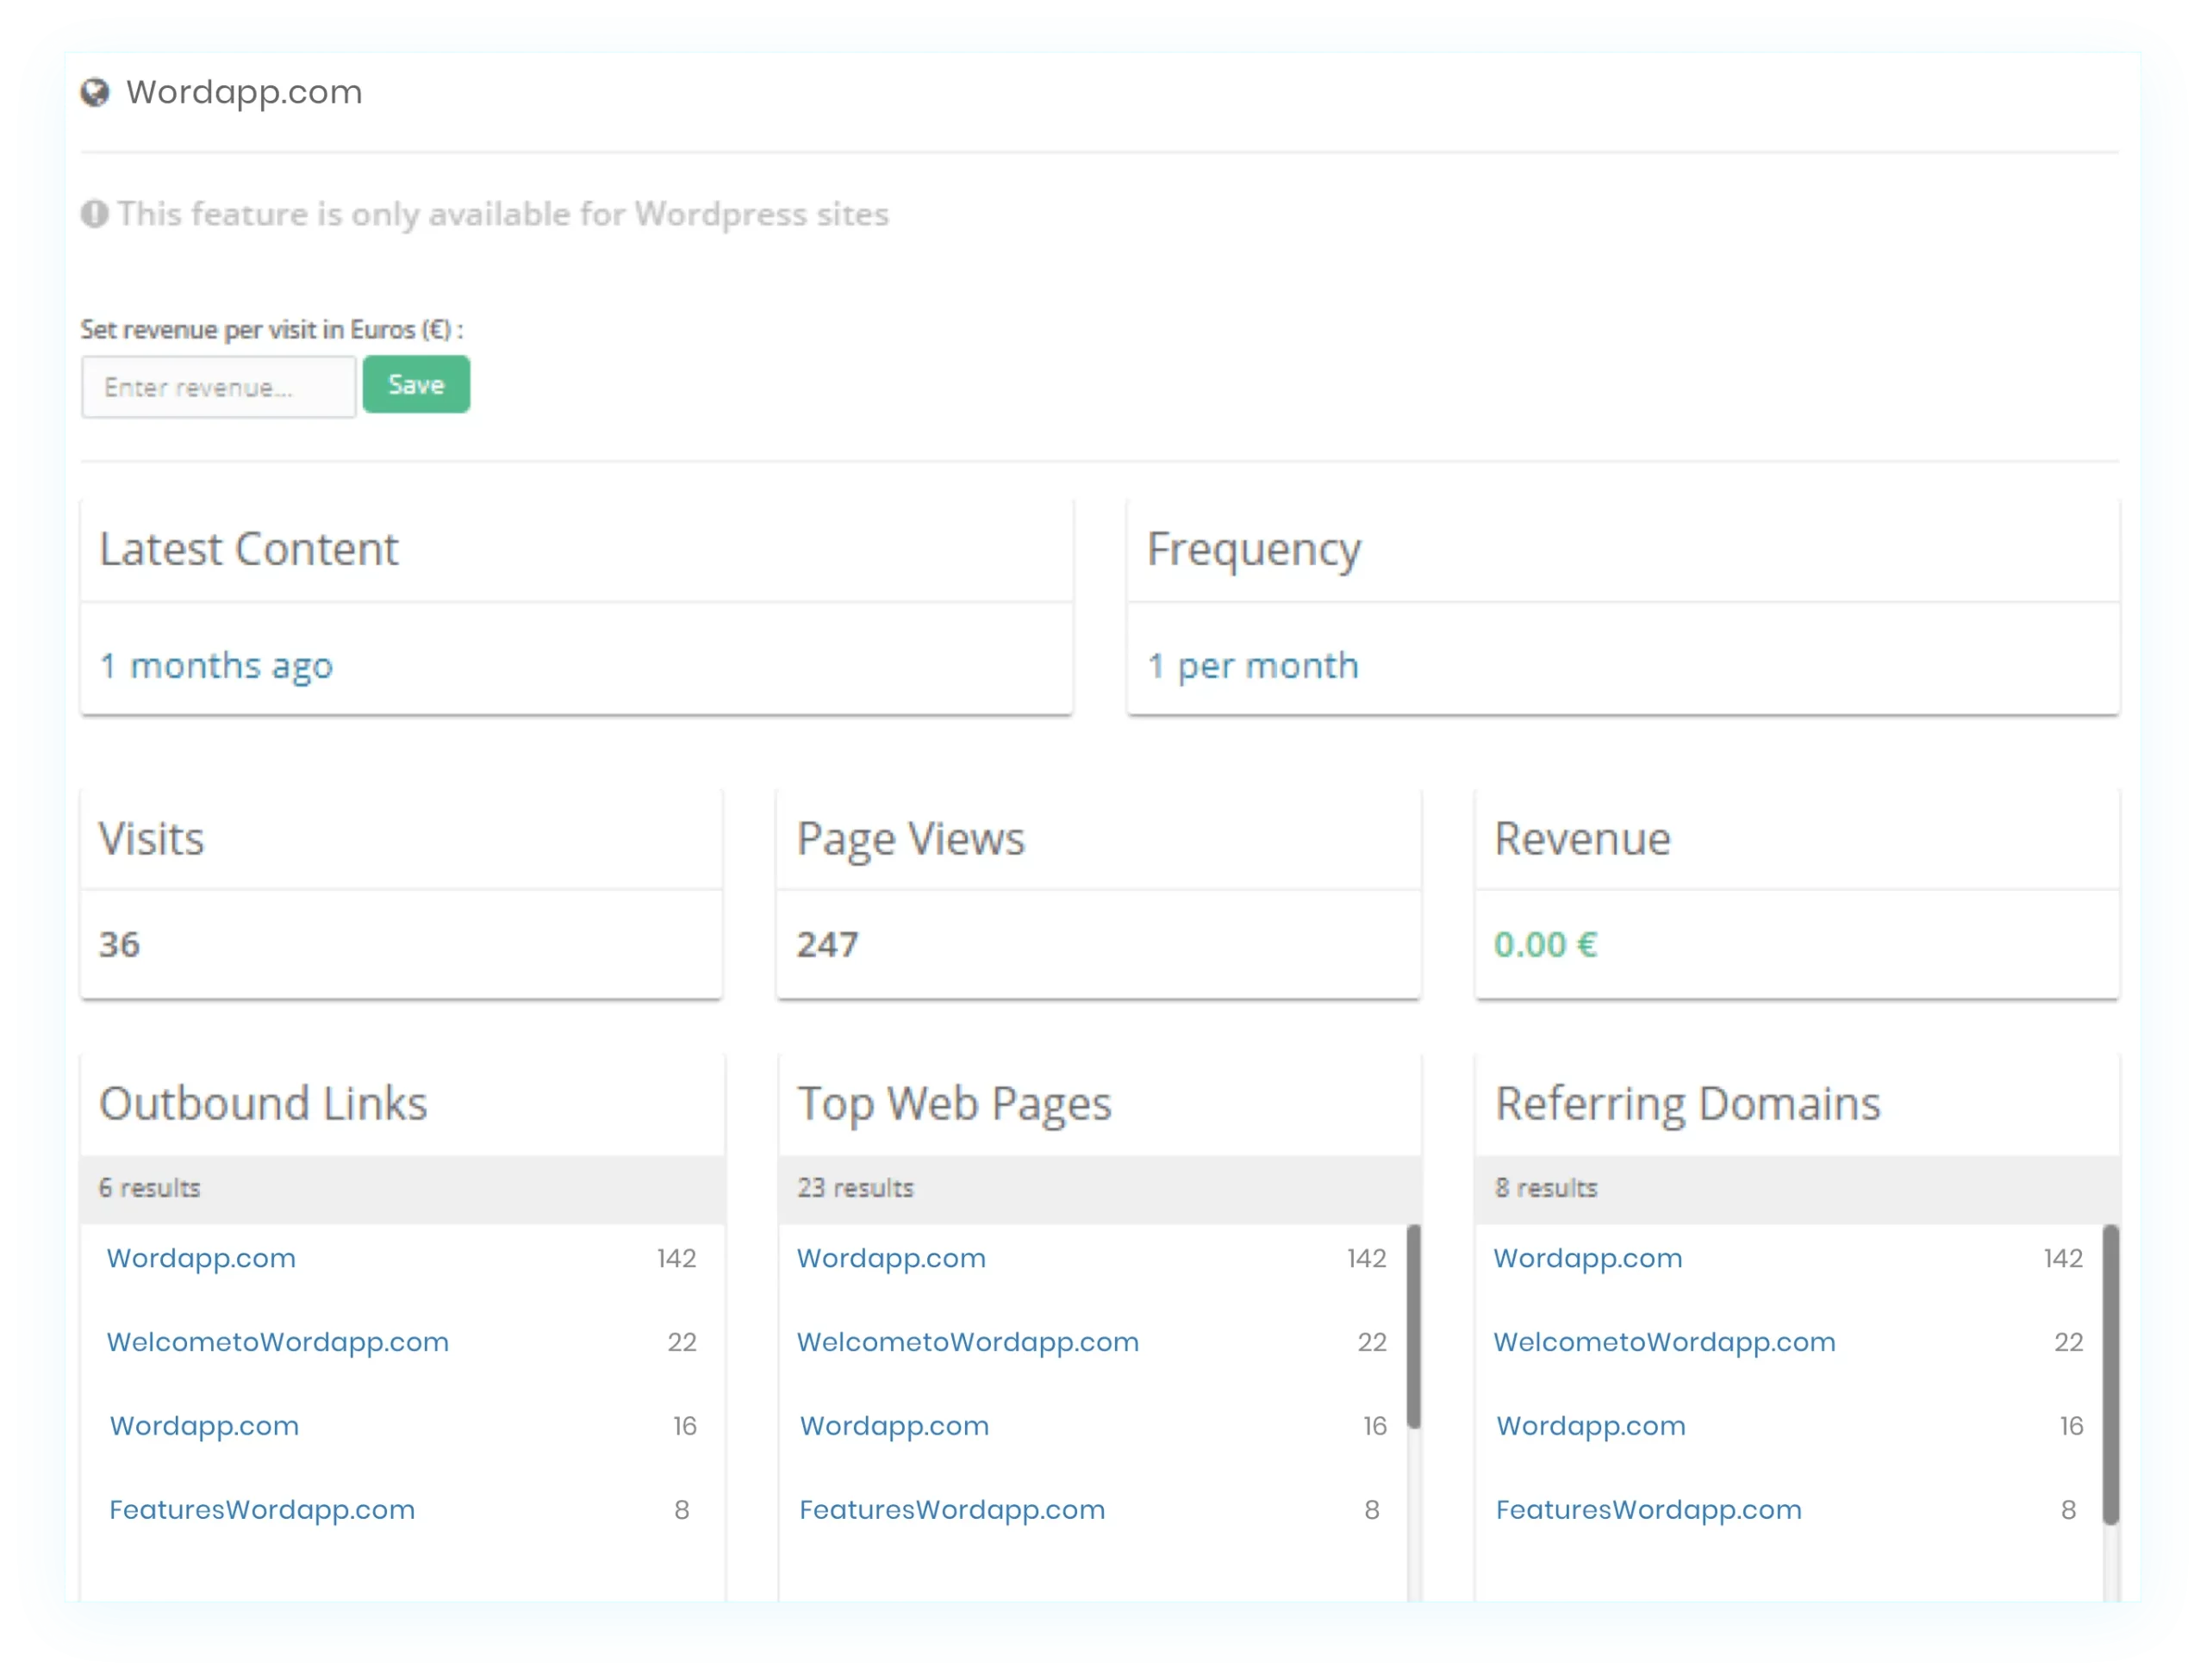2206x1680 pixels.
Task: Open first Wordapp.com link in Top Web Pages
Action: click(x=891, y=1258)
